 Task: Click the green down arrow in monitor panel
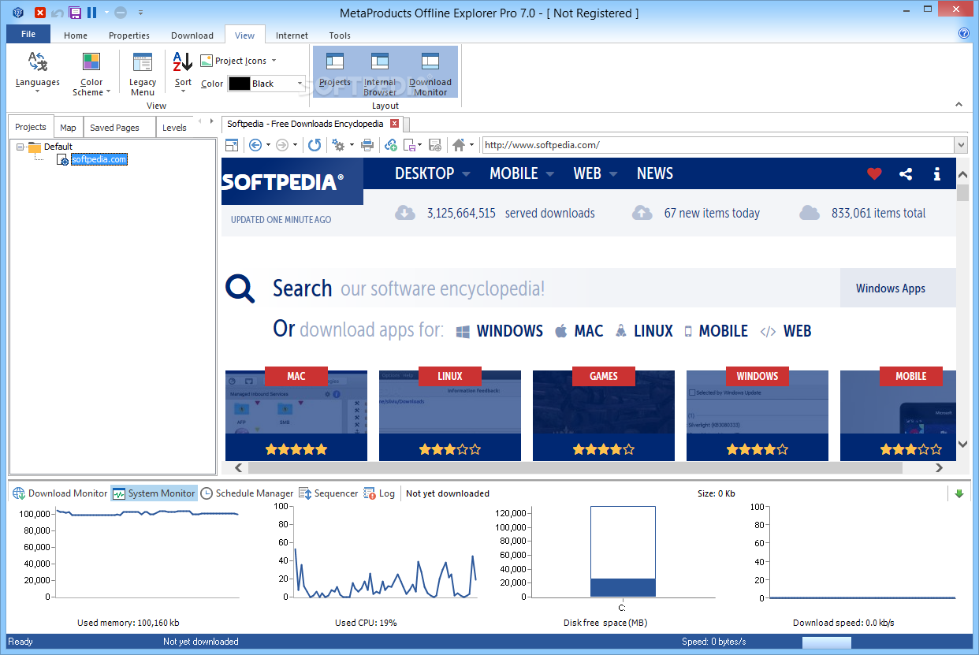[x=959, y=493]
